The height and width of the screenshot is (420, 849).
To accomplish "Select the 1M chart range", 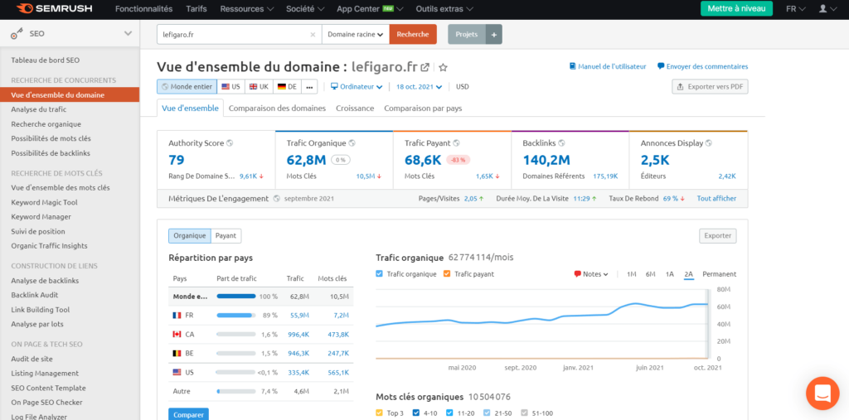I will [631, 274].
